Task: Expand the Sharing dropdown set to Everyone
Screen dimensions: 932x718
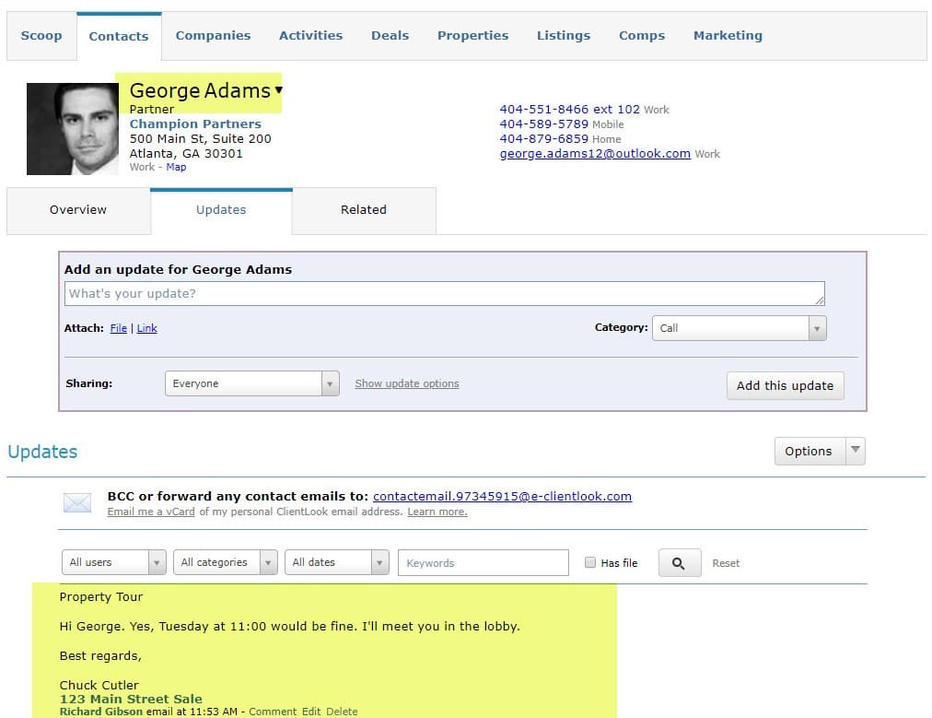Action: click(x=252, y=383)
